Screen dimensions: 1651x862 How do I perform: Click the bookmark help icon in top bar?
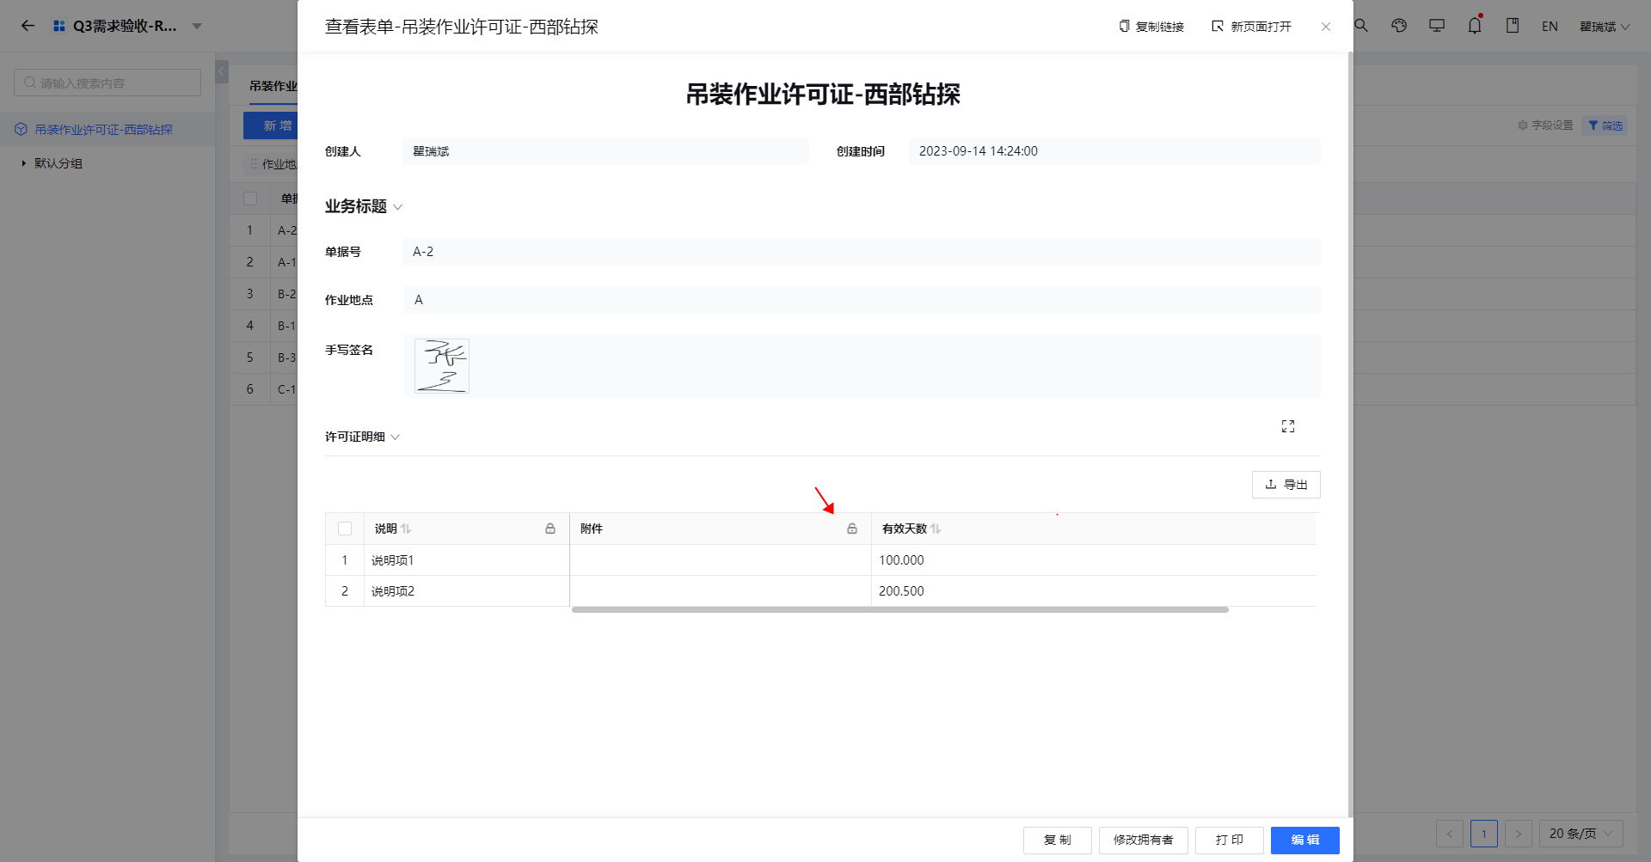[x=1513, y=26]
